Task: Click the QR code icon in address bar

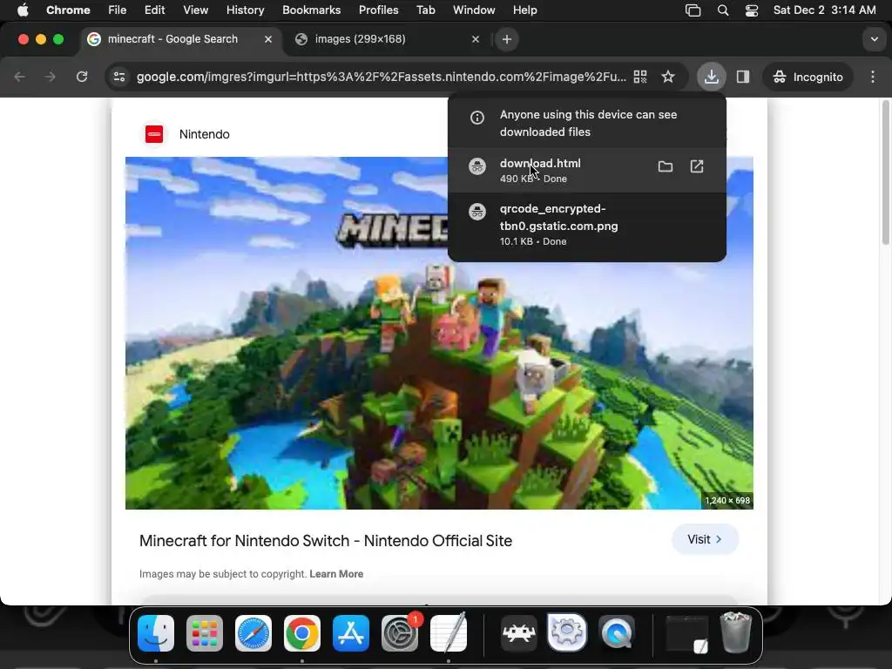Action: (640, 77)
